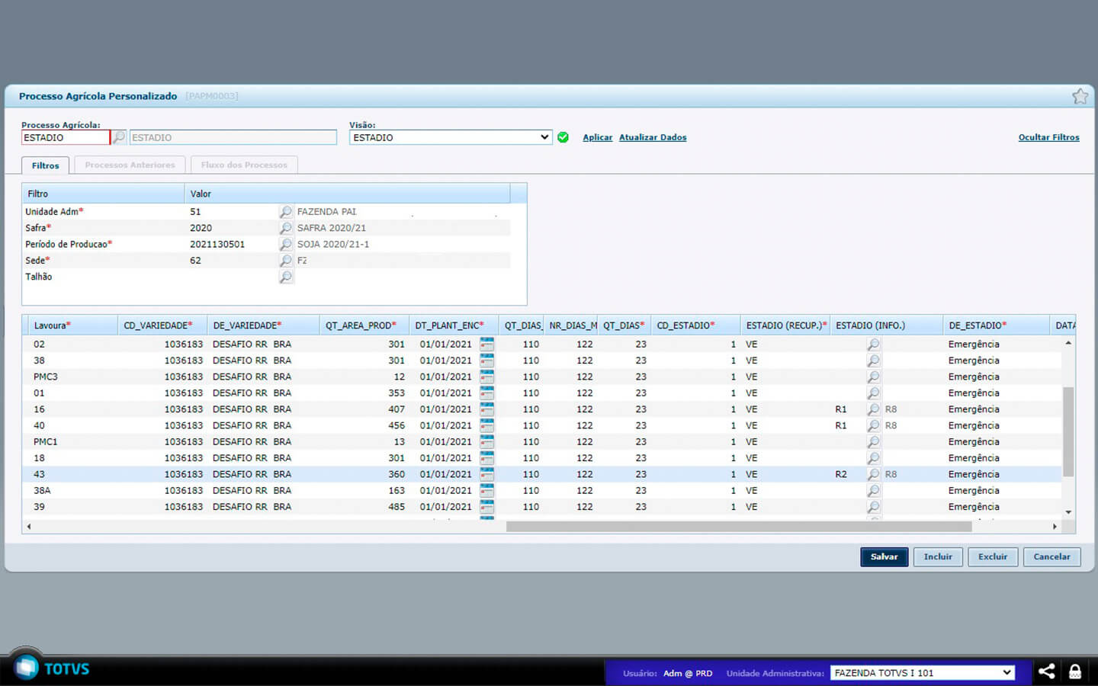The image size is (1098, 686).
Task: Open lookup magnifier beside Processo Agrícola field
Action: 119,137
